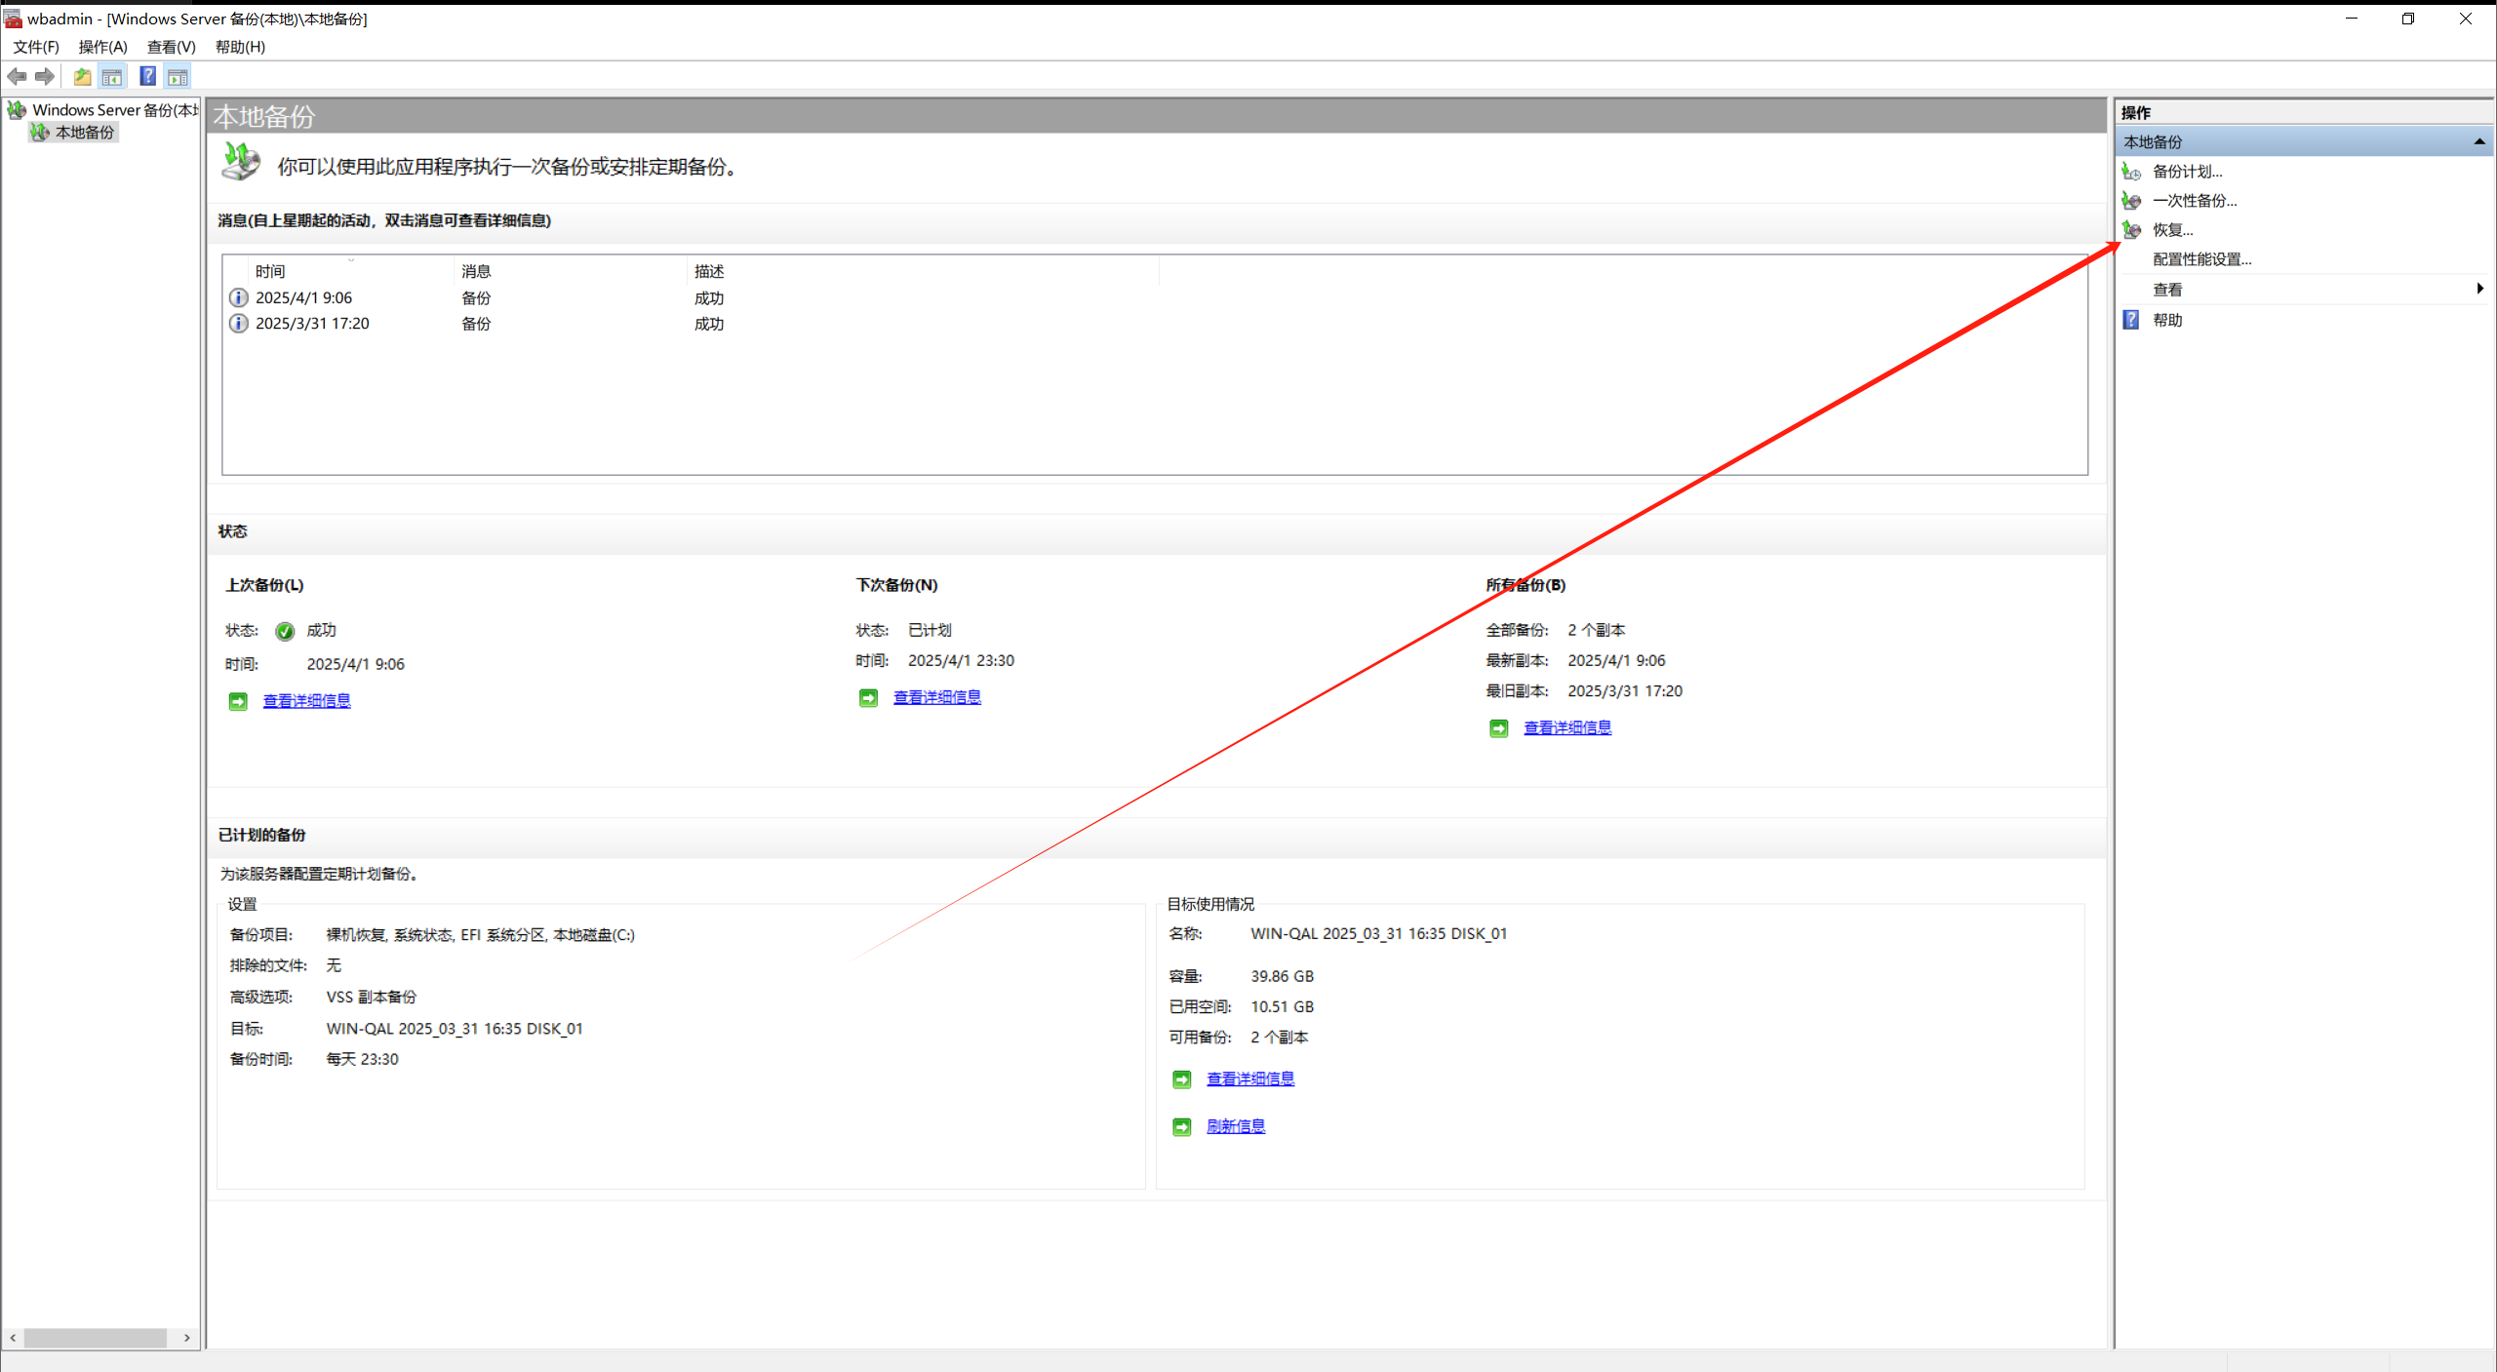This screenshot has height=1372, width=2497.
Task: Click the left pane horizontal scrollbar right arrow
Action: pyautogui.click(x=186, y=1338)
